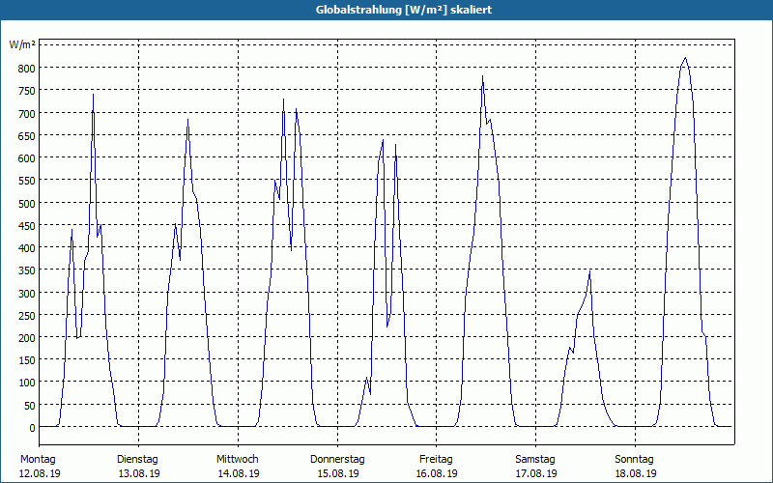Click the '18.08.19' date label

coord(636,473)
